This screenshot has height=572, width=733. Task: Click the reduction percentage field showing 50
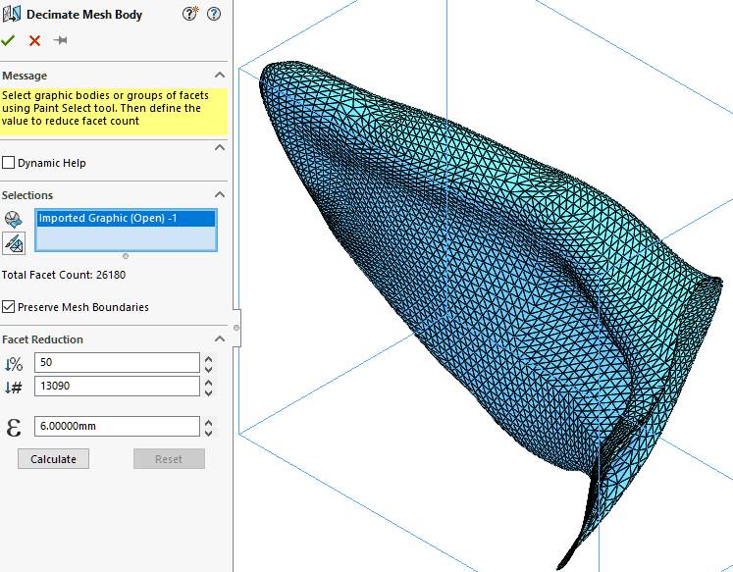click(x=117, y=363)
